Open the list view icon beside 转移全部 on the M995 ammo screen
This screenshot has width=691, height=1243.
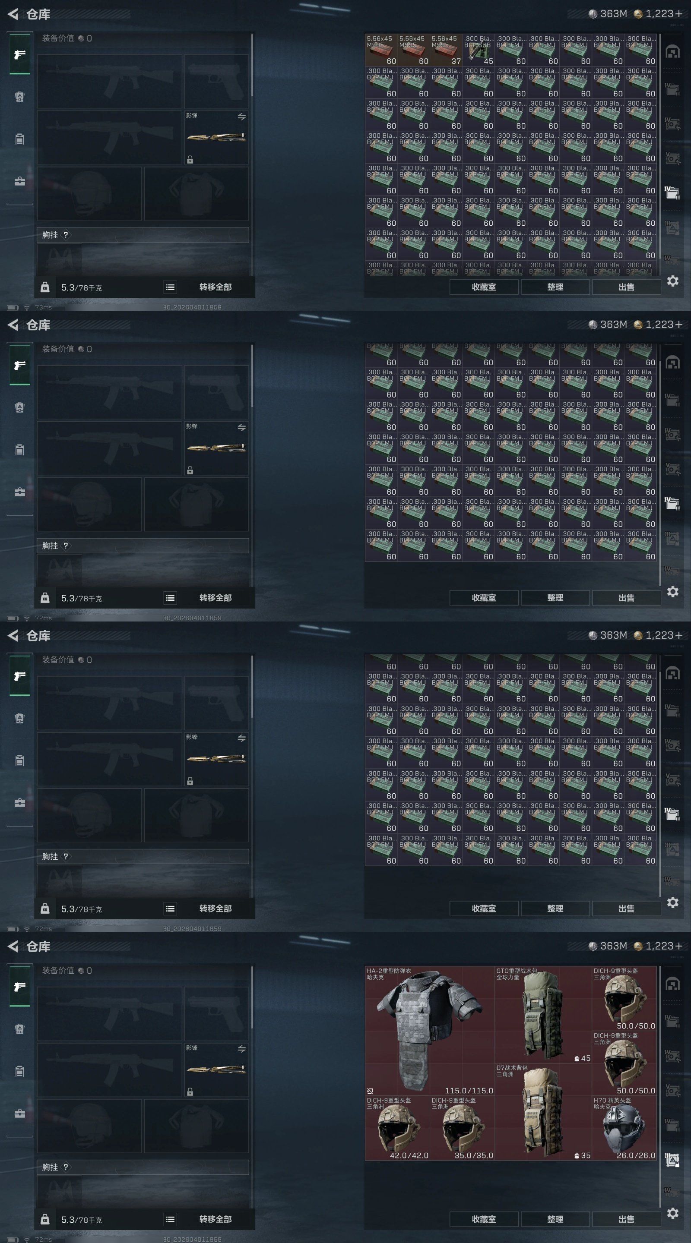click(170, 287)
